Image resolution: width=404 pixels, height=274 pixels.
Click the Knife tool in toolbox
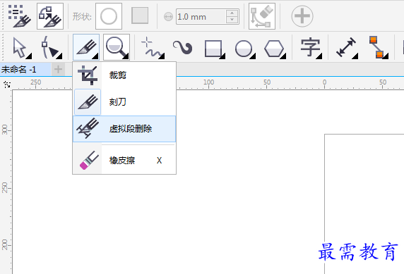pyautogui.click(x=86, y=47)
